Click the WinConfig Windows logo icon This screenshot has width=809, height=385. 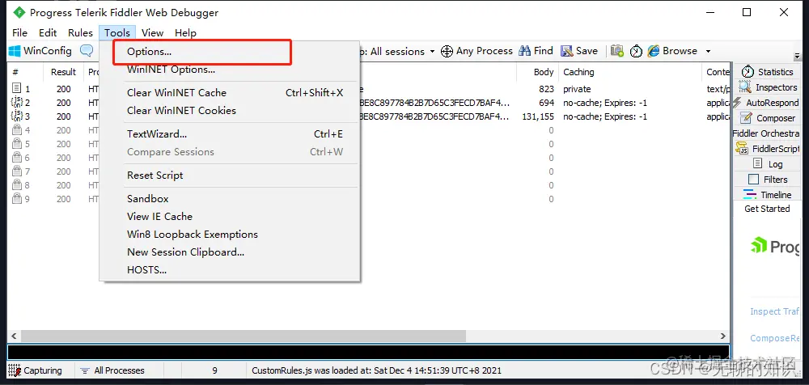tap(15, 51)
